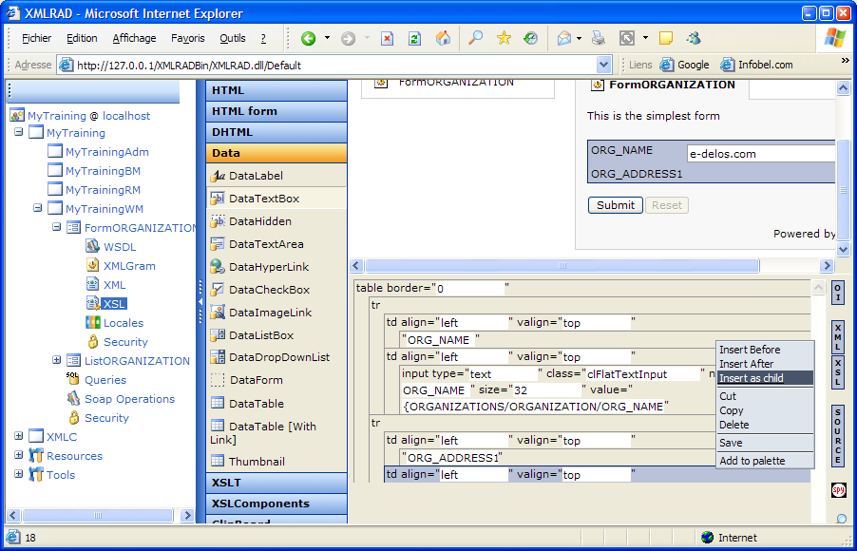This screenshot has width=857, height=551.
Task: Select the DataCheckBox palette component
Action: (269, 290)
